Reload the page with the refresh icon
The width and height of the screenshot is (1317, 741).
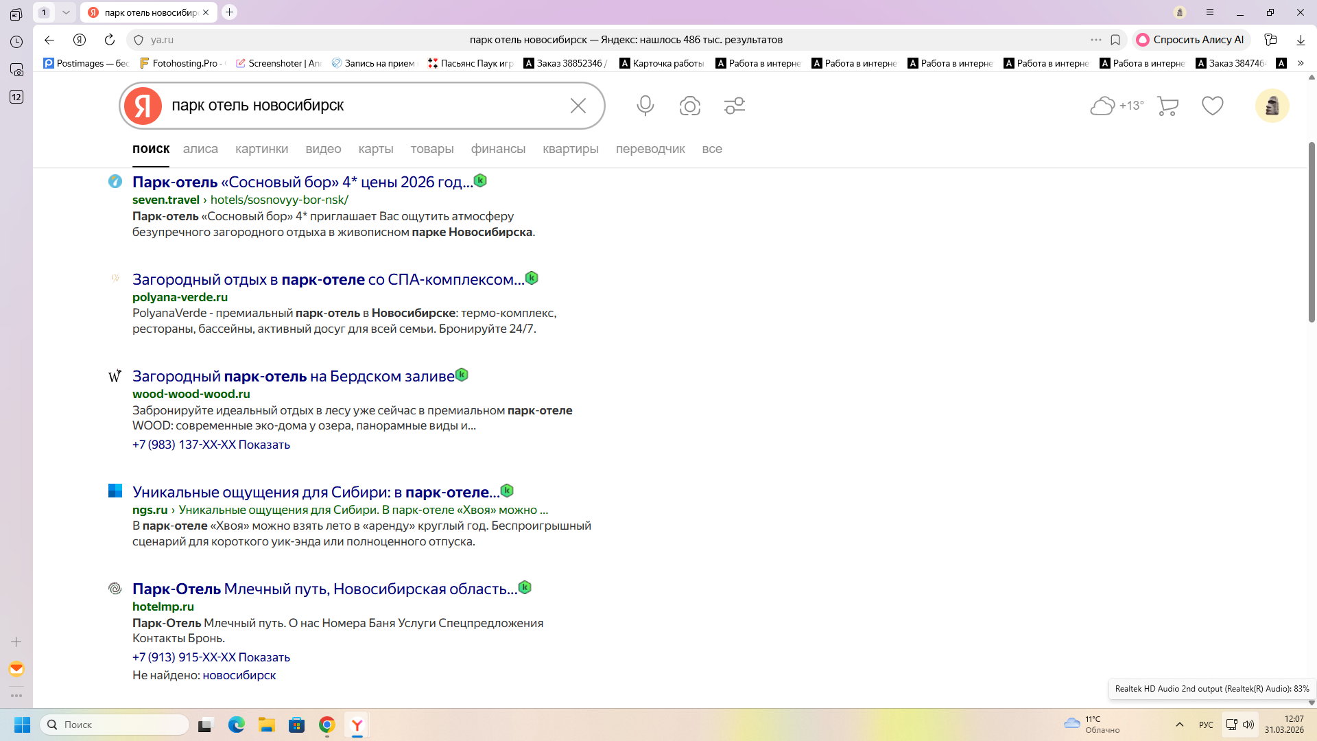(110, 40)
